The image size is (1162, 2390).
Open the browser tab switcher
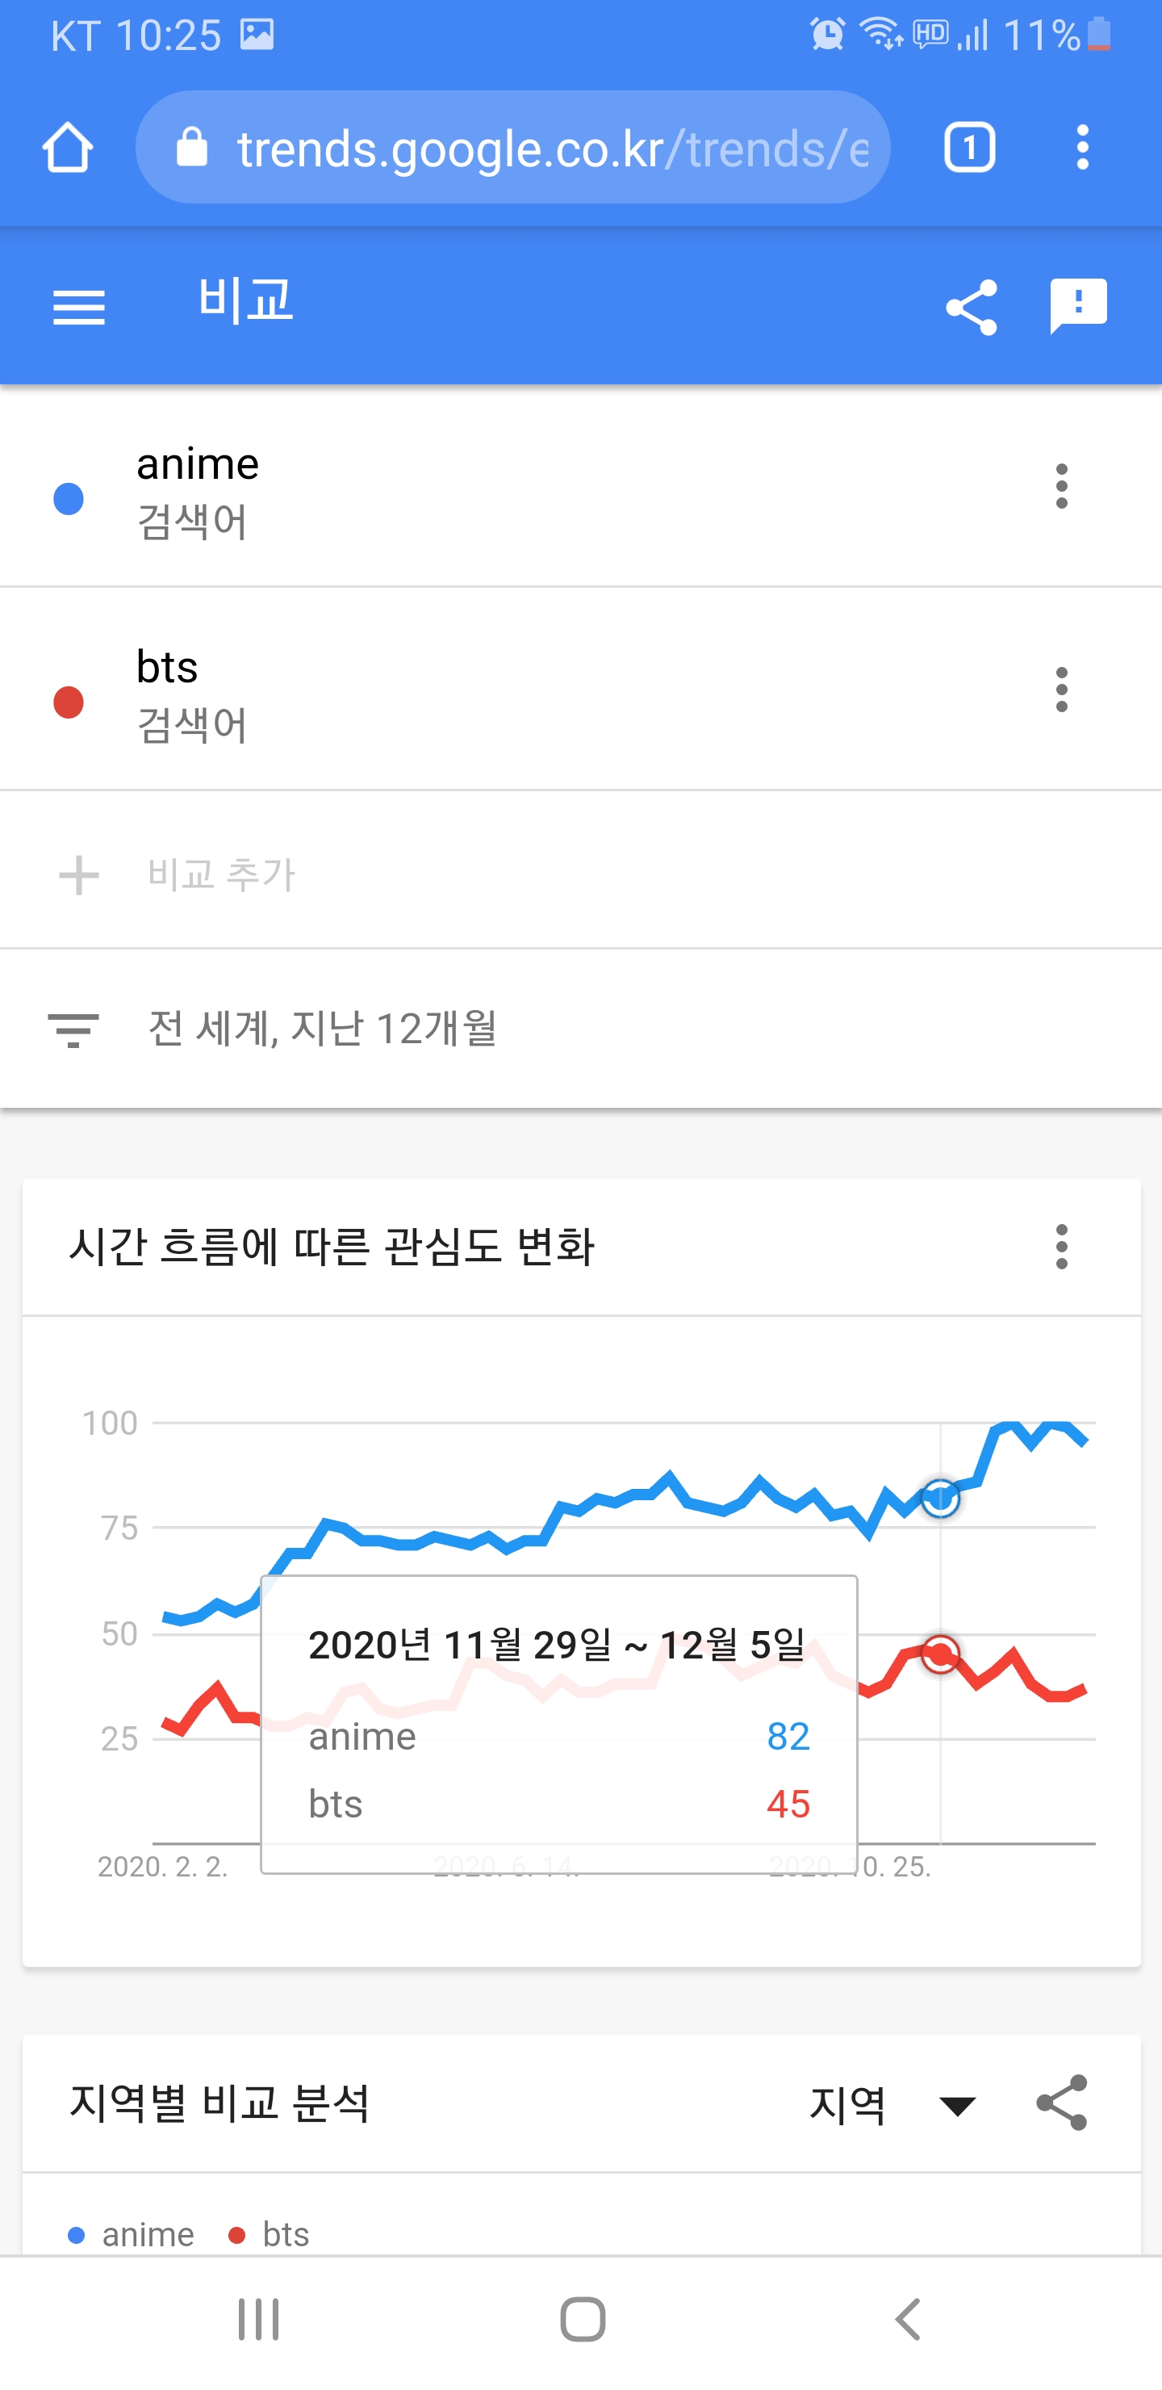(x=969, y=149)
